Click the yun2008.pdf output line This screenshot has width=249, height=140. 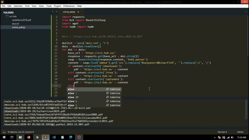(x=53, y=115)
